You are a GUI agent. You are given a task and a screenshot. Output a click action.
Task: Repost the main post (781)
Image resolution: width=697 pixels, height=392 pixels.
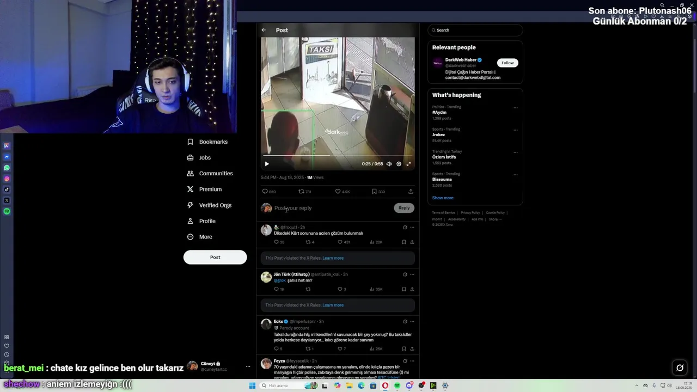[x=305, y=192]
